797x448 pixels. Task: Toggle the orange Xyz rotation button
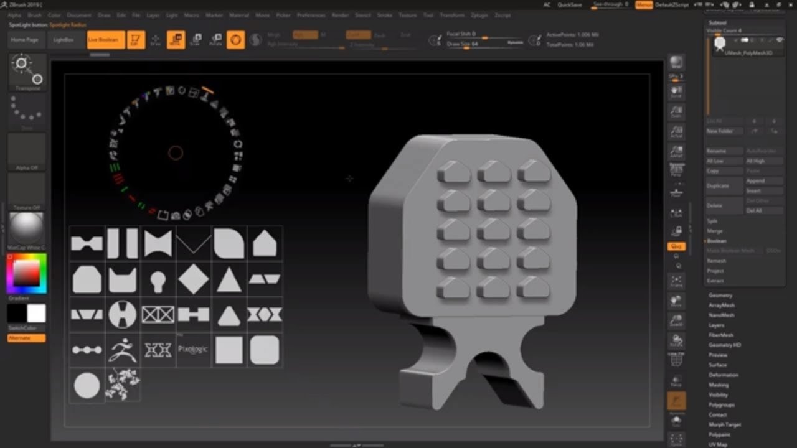676,247
